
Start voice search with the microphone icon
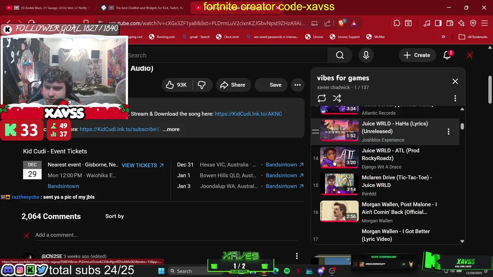point(366,55)
